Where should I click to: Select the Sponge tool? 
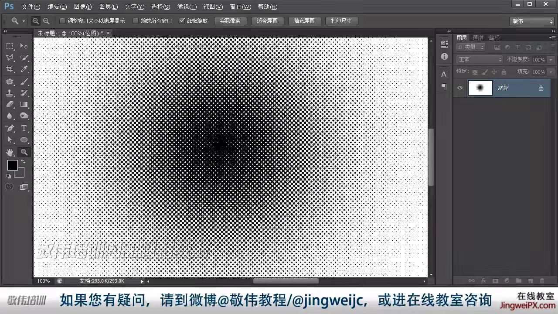(24, 116)
